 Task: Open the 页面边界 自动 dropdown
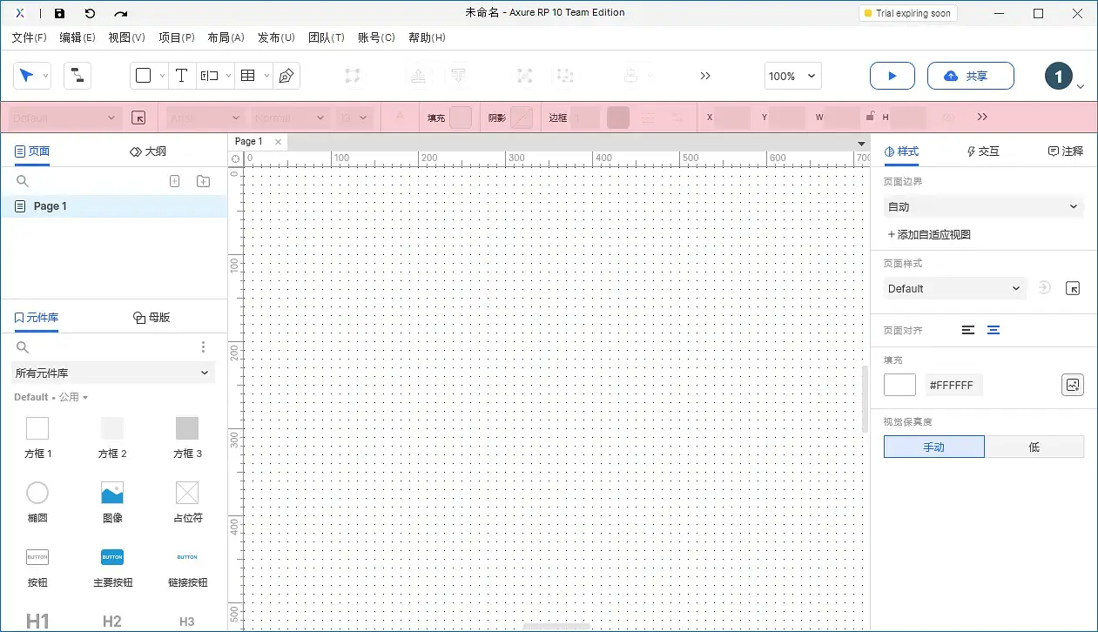[982, 206]
